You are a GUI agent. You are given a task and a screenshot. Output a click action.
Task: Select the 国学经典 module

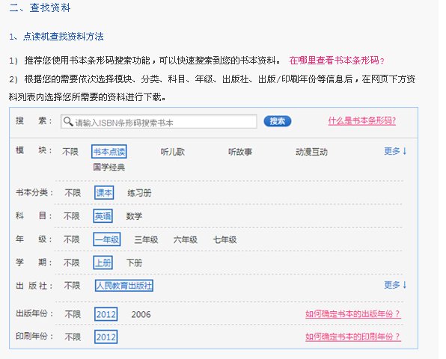(109, 167)
